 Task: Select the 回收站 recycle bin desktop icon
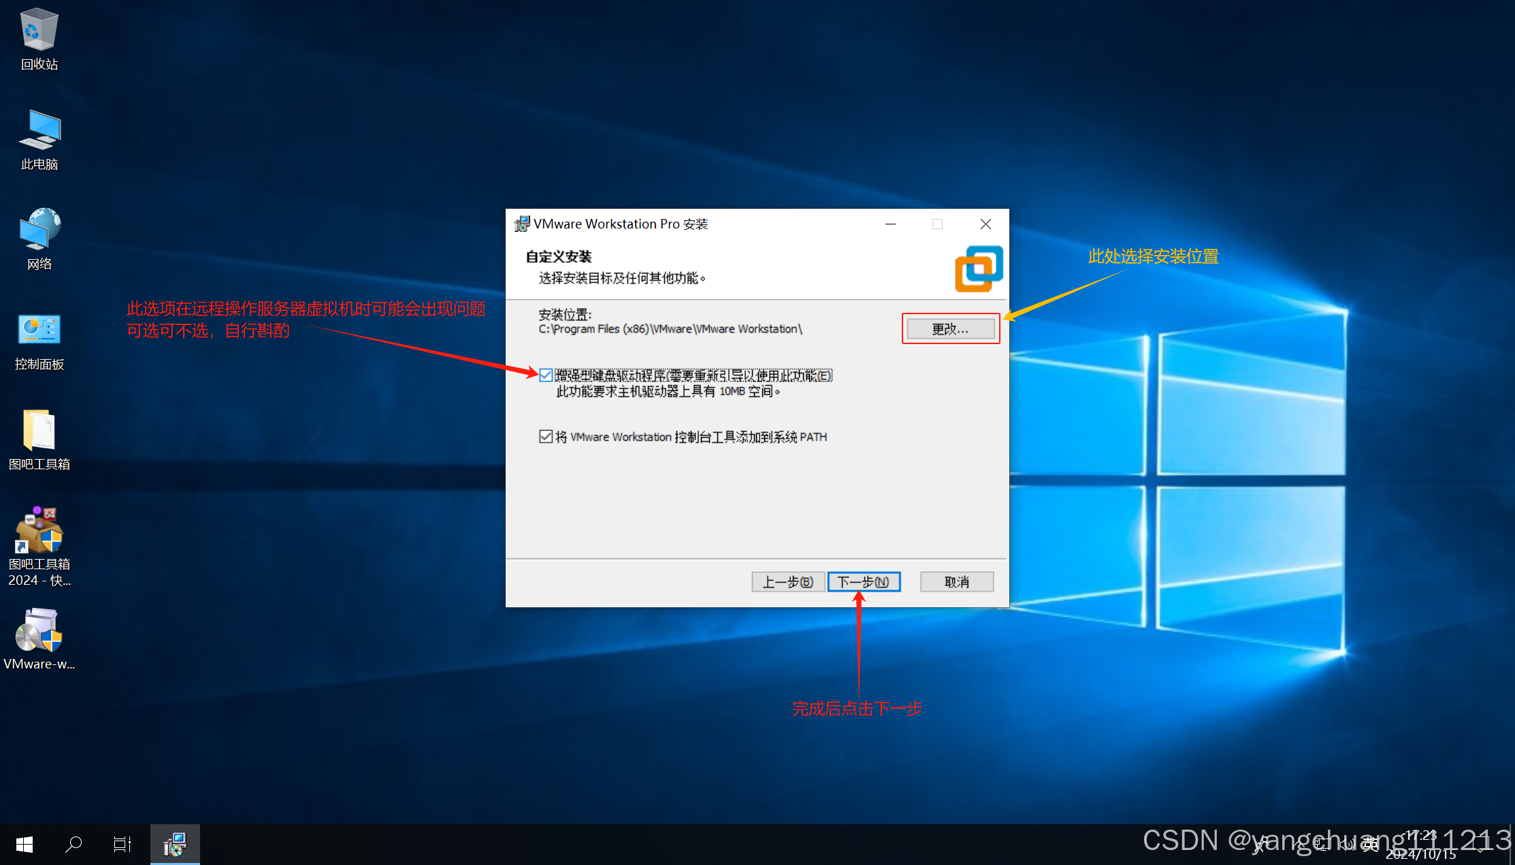39,39
